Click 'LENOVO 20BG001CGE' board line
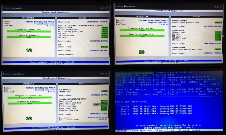The image size is (226, 135). tap(168, 128)
